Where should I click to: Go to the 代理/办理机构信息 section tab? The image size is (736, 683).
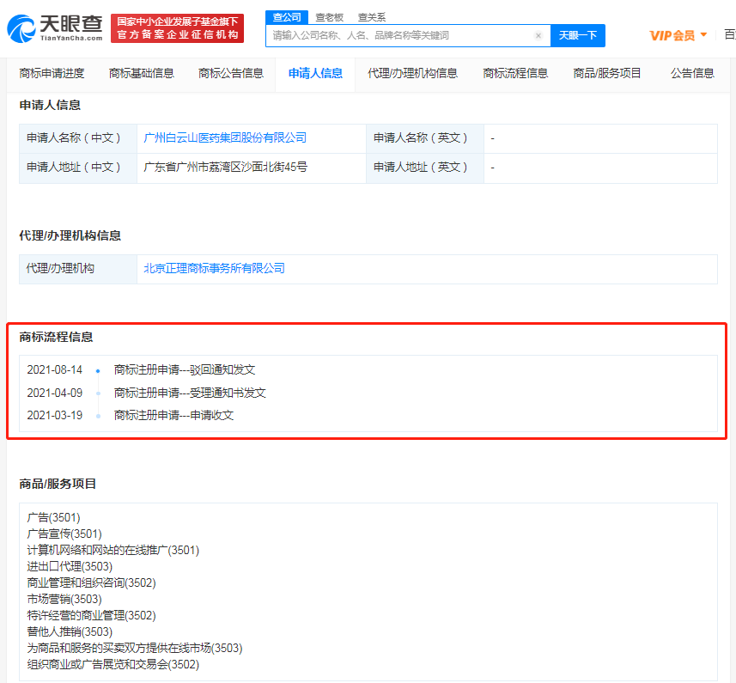[x=412, y=73]
